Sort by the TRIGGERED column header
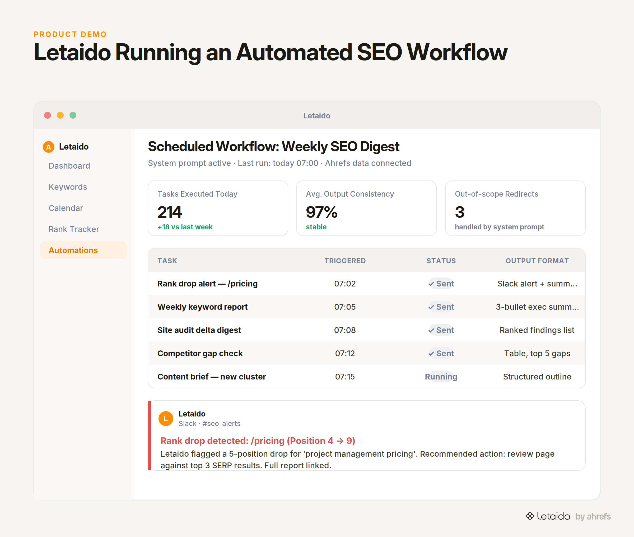Screen dimensions: 634x537 (x=345, y=261)
